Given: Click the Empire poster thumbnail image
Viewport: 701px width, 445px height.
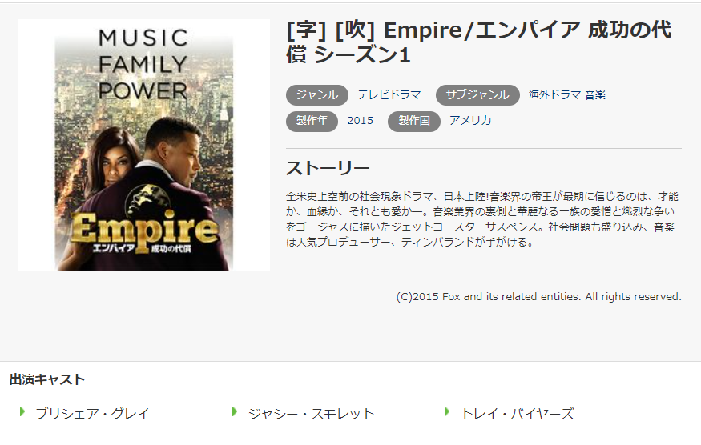Looking at the screenshot, I should point(143,145).
